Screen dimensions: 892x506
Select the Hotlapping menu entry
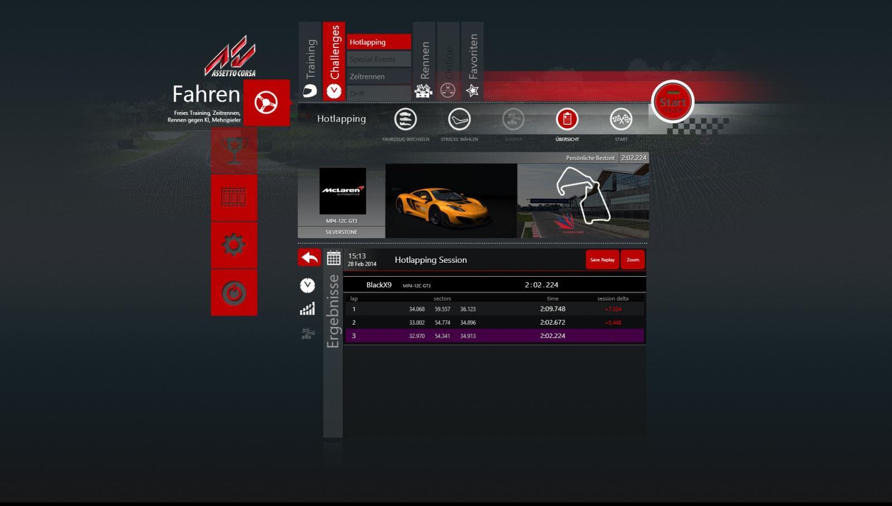coord(379,42)
